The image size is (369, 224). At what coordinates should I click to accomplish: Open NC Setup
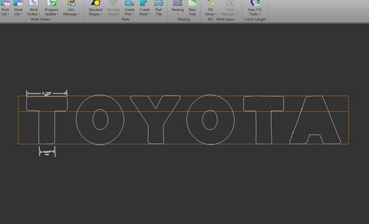(x=210, y=8)
